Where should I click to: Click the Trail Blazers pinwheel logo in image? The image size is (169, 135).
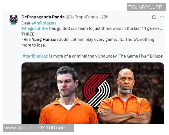pos(97,90)
